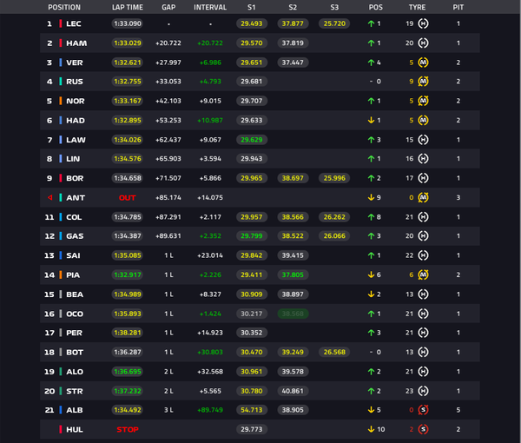This screenshot has width=521, height=443.
Task: Click lap time 1:32.621 for VER
Action: click(128, 63)
